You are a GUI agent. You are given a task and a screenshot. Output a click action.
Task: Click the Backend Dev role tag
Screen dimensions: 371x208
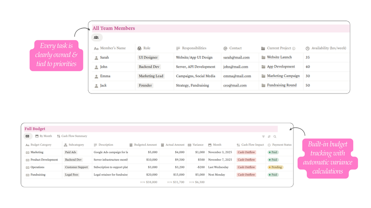click(x=149, y=67)
